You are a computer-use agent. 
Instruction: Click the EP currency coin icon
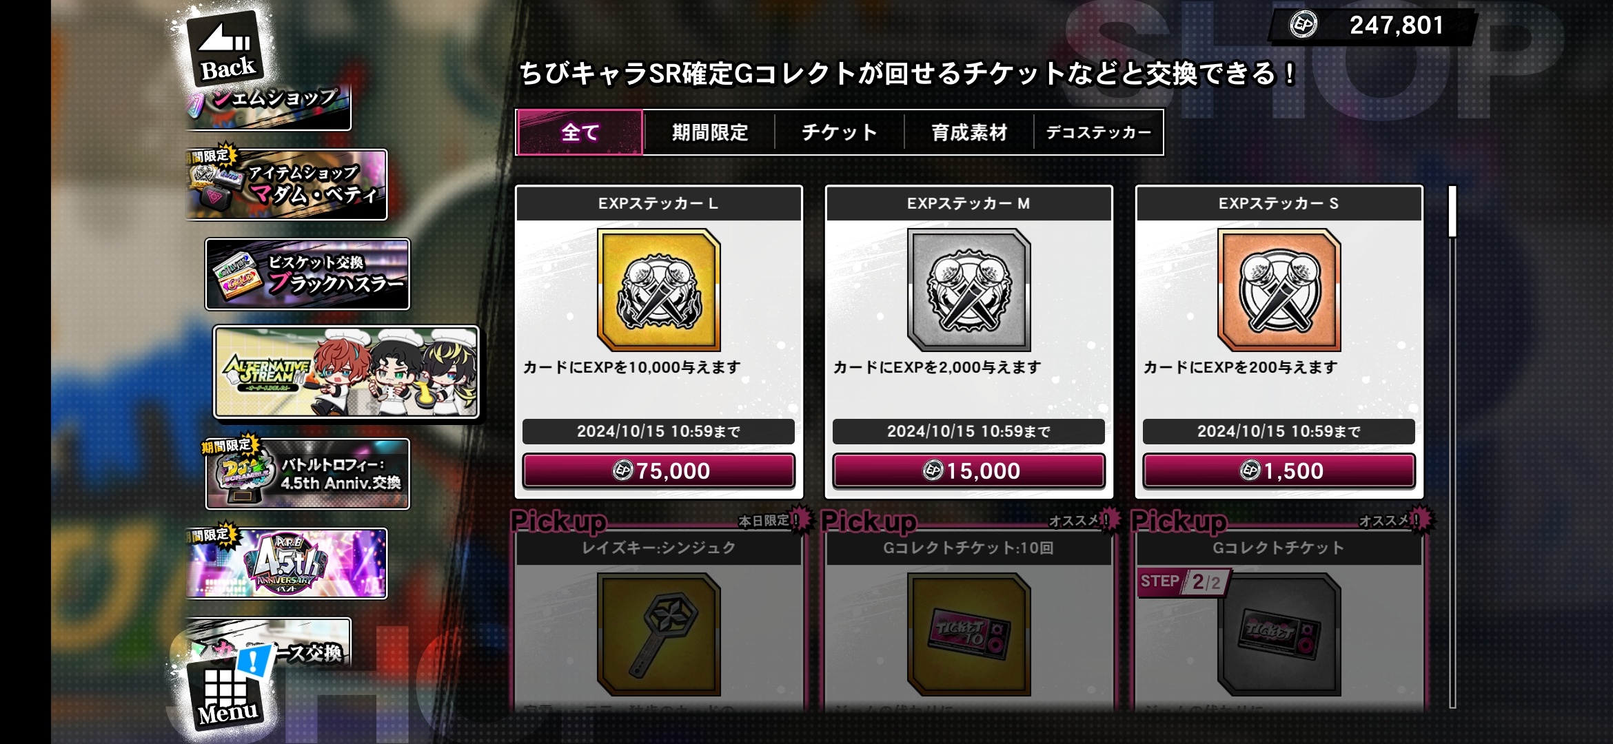click(x=1303, y=25)
